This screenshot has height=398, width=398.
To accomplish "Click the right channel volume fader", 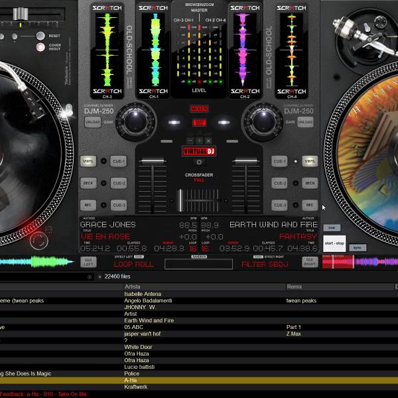I will pyautogui.click(x=245, y=161).
